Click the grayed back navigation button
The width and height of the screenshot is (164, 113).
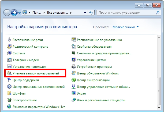click(7, 13)
